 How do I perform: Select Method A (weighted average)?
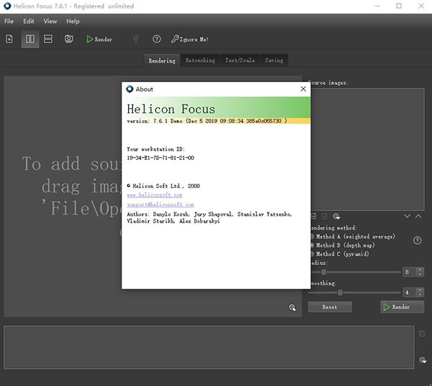[x=354, y=236]
